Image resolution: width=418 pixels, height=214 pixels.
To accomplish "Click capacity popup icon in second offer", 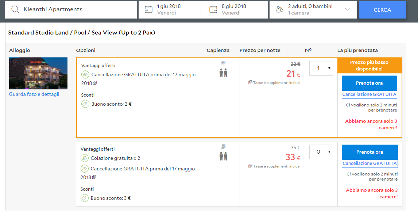I will pos(223,147).
